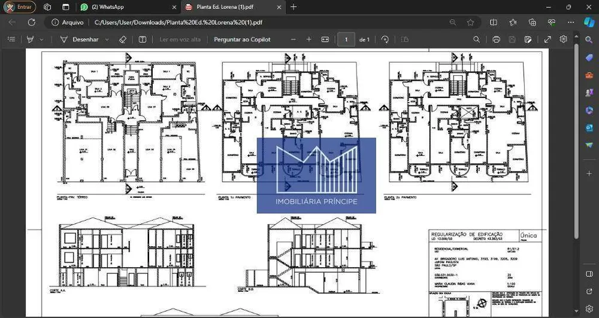
Task: Expand the highlighter color dropdown arrow
Action: tap(41, 39)
